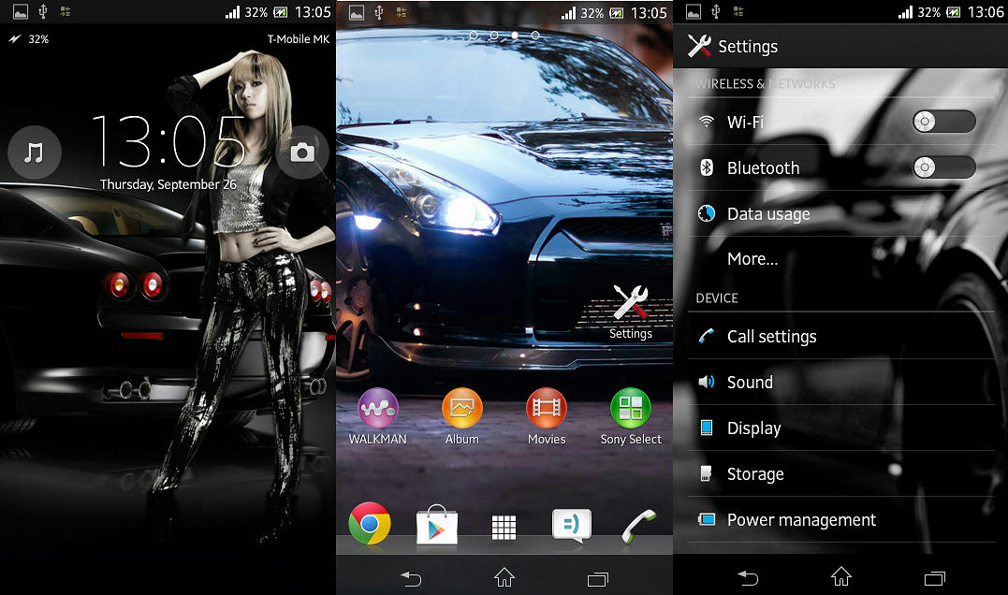Tap the music shortcut on the lock screen
The width and height of the screenshot is (1008, 595).
(x=34, y=152)
